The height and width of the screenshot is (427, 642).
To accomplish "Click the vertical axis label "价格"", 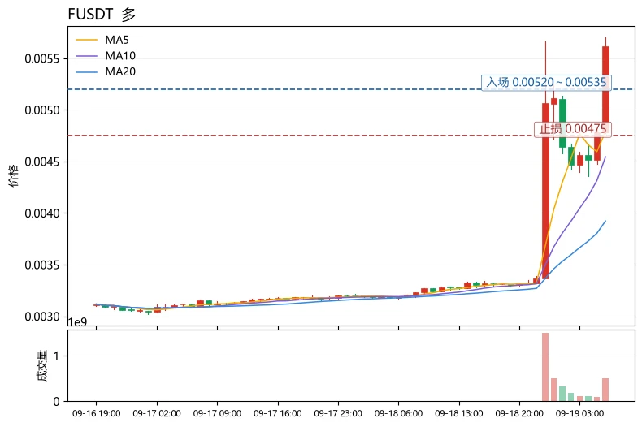I will 14,175.
